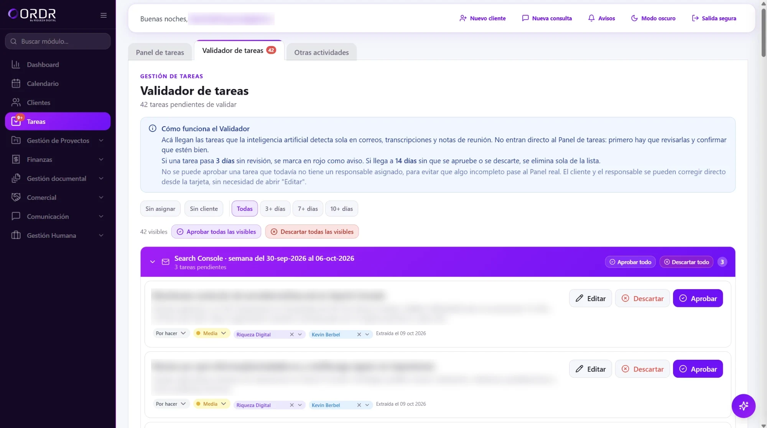
Task: Select the Todas filter chip
Action: click(245, 209)
